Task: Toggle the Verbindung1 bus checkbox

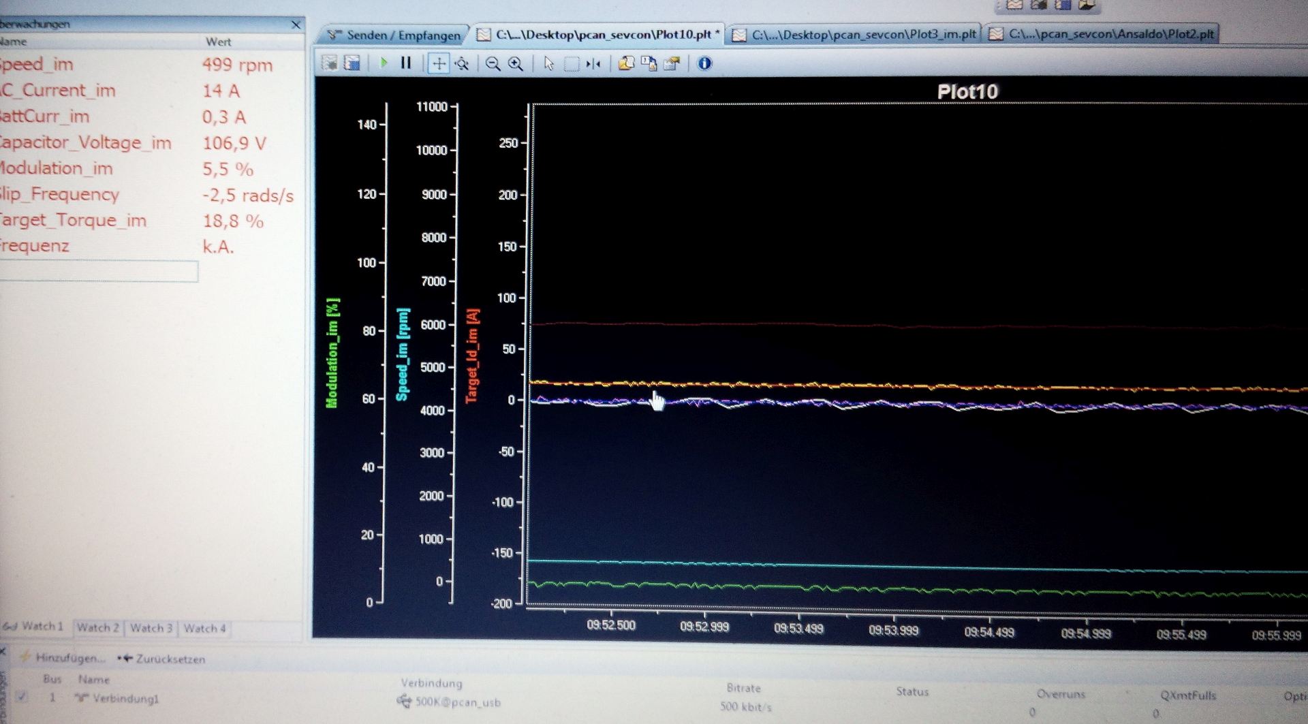Action: 22,696
